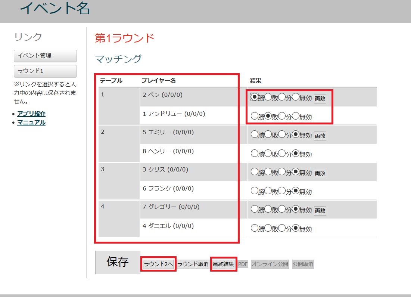Viewport: 411px width, 297px height.
Task: Click 両敗 on table 4 グレゴリー row
Action: click(x=320, y=211)
